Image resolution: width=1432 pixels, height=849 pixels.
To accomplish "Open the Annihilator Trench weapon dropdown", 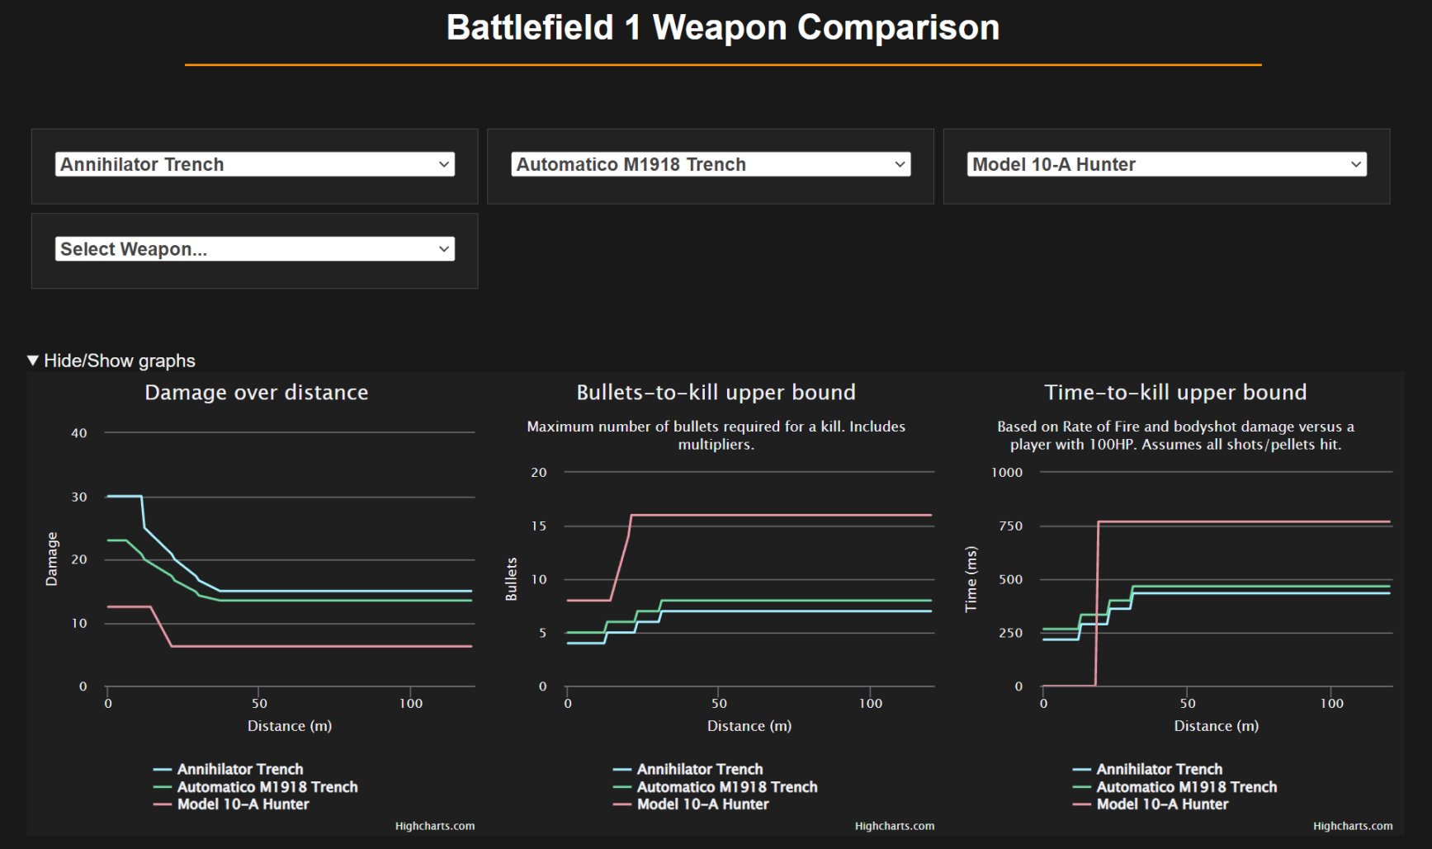I will coord(254,164).
